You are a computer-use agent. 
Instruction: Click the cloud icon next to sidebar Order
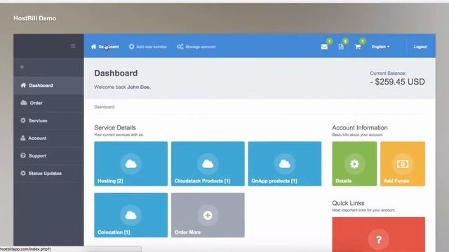24,103
